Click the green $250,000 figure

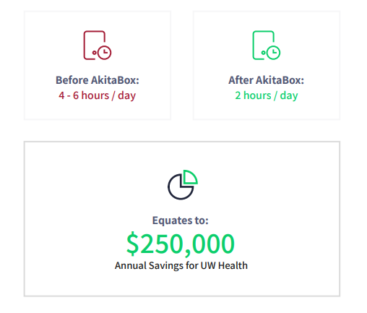181,244
